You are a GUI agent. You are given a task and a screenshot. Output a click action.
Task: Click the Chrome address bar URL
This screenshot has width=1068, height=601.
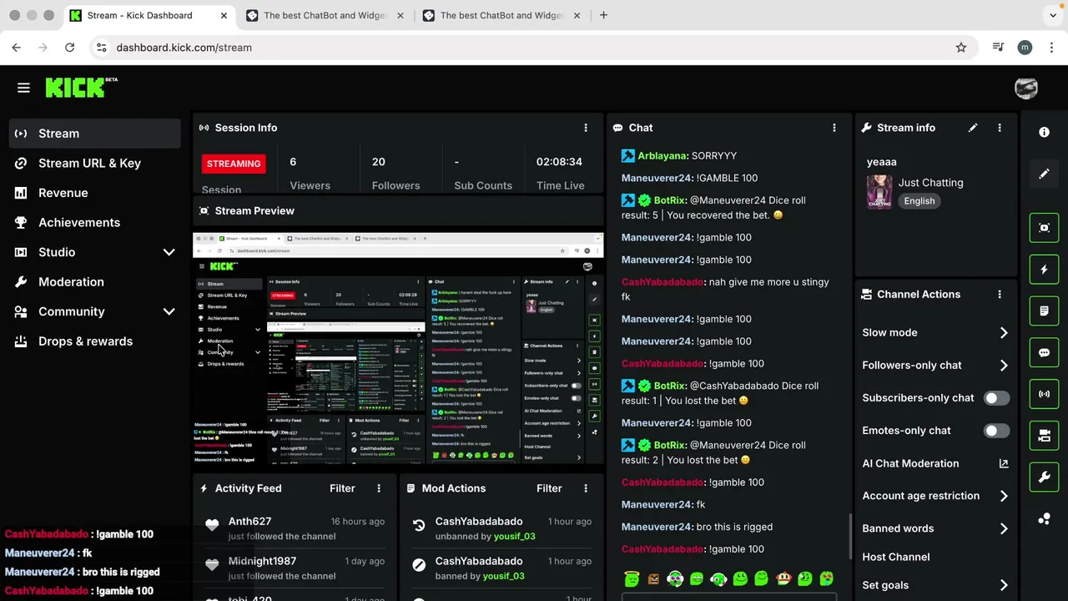pos(184,48)
